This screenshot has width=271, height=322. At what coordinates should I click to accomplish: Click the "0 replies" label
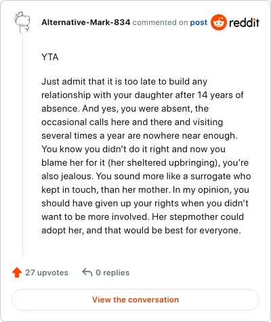[112, 273]
